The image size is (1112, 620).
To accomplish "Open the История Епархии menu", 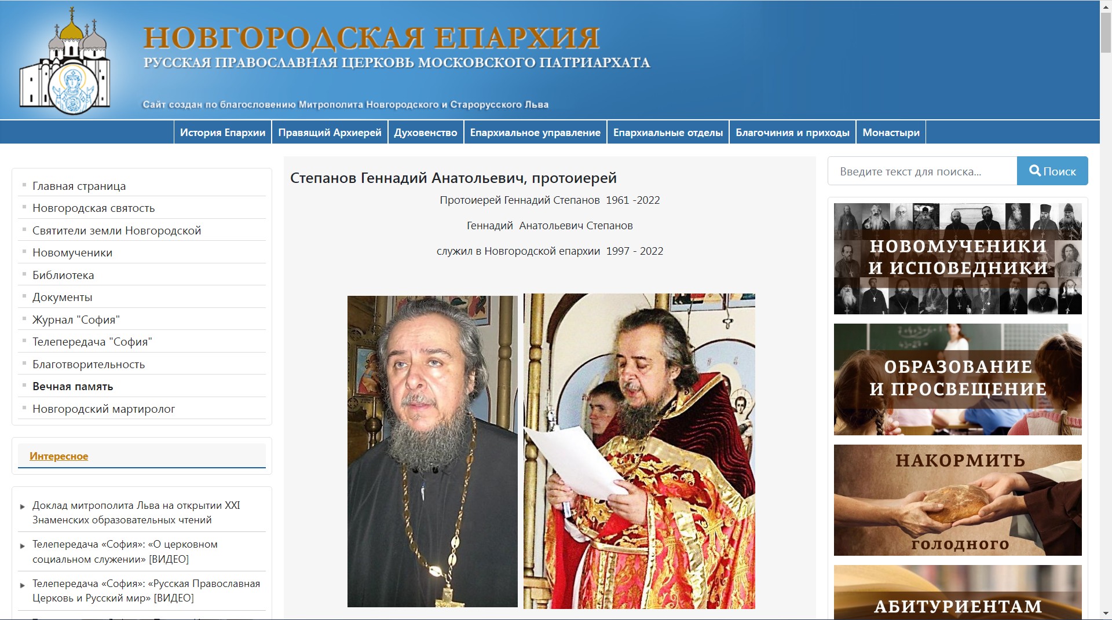I will [x=222, y=133].
